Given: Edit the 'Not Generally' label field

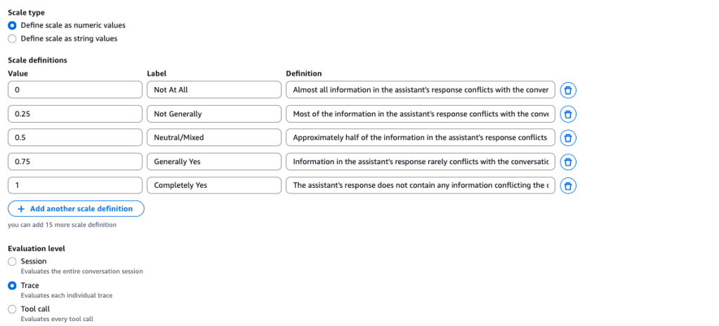Looking at the screenshot, I should tap(213, 114).
